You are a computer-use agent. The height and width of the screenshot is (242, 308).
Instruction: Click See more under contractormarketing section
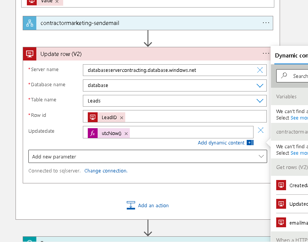299,153
